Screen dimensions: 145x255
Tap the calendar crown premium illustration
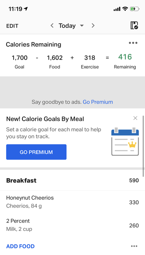coord(125,142)
